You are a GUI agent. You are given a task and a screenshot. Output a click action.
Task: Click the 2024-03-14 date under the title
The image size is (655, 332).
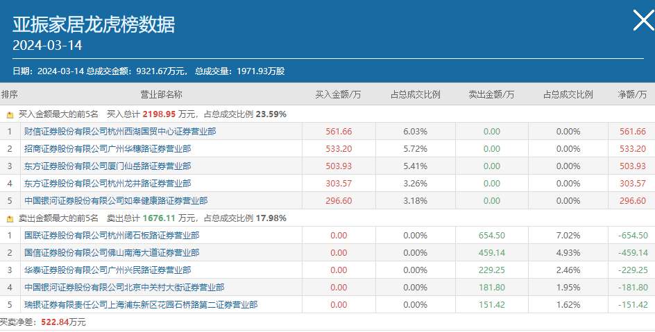(x=47, y=46)
